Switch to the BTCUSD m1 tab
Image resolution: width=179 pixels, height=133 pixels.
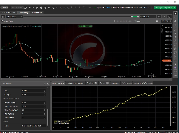coord(9,12)
